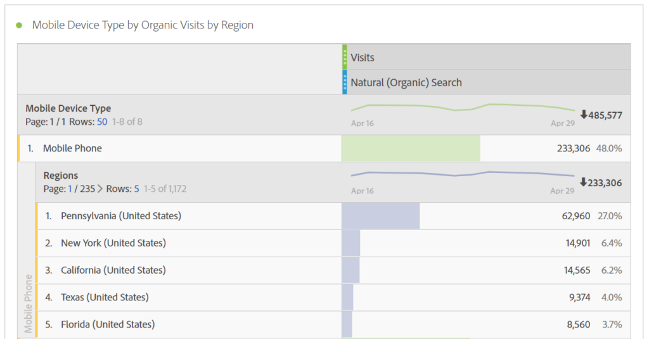Click the Mobile Device Type trend sparkline
This screenshot has height=339, width=649.
point(463,107)
